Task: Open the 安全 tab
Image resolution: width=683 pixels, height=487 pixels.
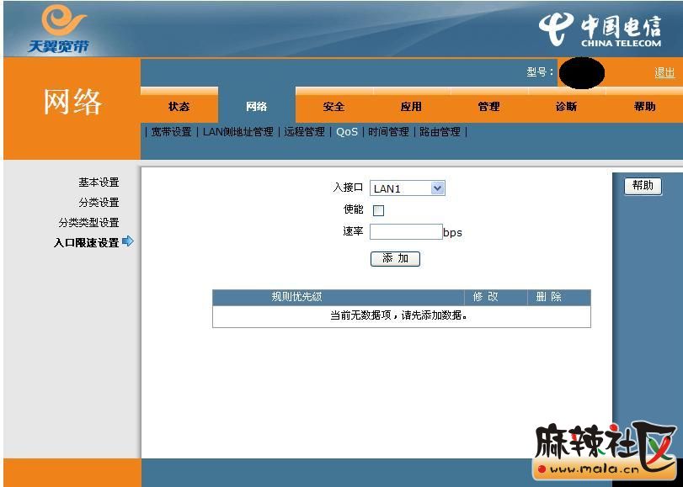Action: point(333,107)
